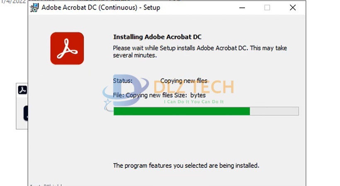Screen dimensions: 340x186
Task: Click the InstallShield label at dialog bottom
Action: [46, 184]
